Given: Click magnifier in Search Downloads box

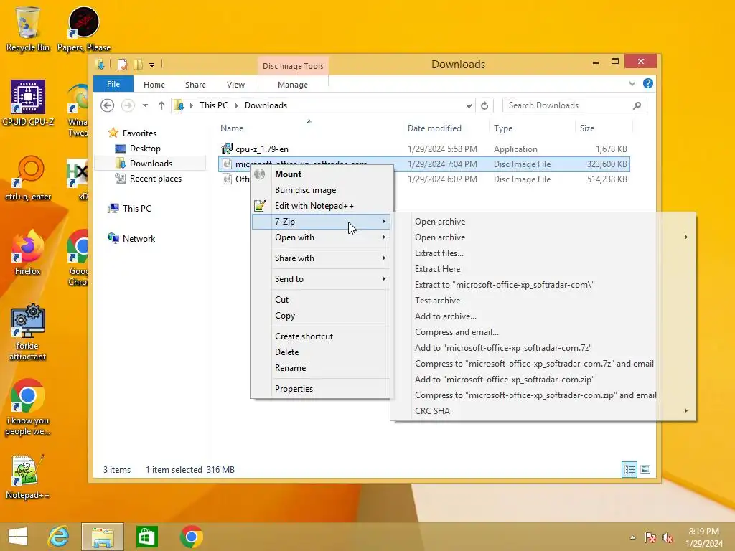Looking at the screenshot, I should pyautogui.click(x=637, y=105).
